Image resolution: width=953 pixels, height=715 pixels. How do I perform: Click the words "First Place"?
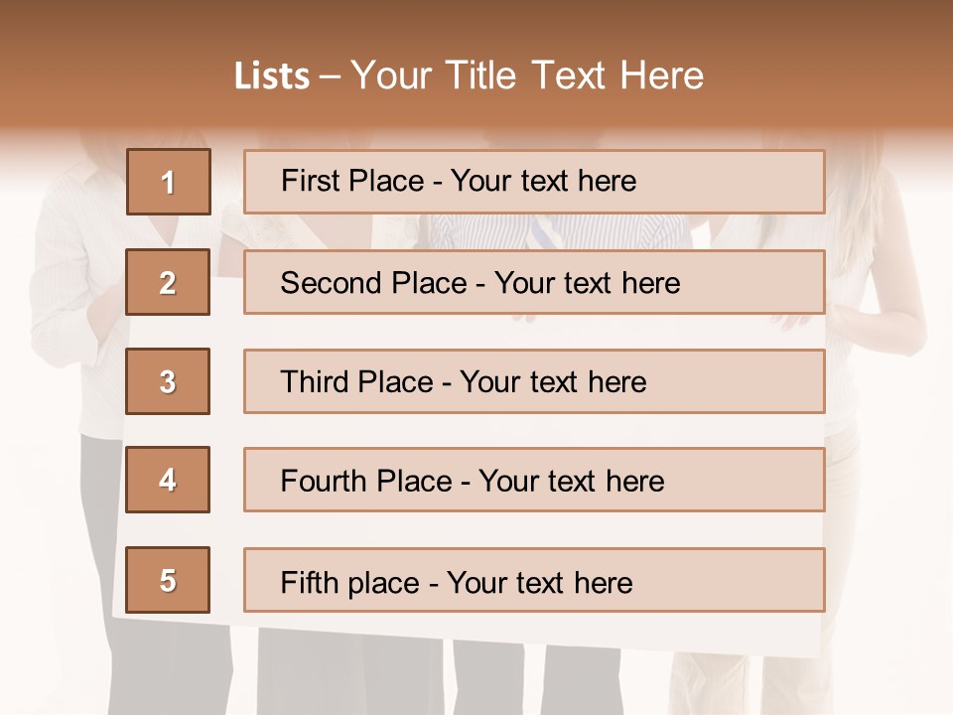pyautogui.click(x=352, y=181)
